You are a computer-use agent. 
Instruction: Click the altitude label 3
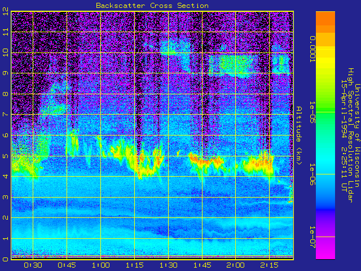(6, 197)
